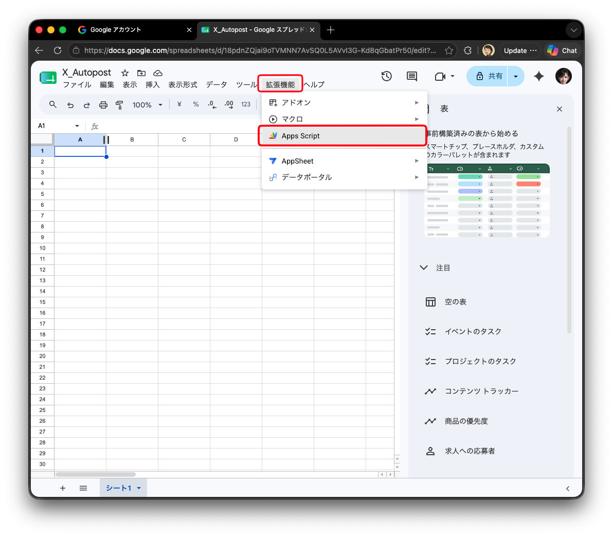The image size is (613, 537).
Task: Click the pre-built table preview thumbnail
Action: point(486,201)
